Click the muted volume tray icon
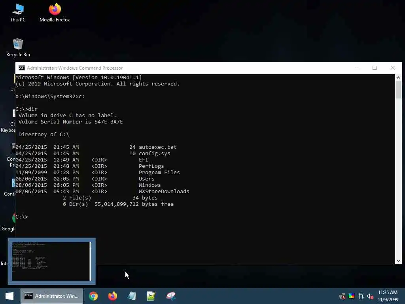Screen dimensions: 405x304 coord(370,296)
